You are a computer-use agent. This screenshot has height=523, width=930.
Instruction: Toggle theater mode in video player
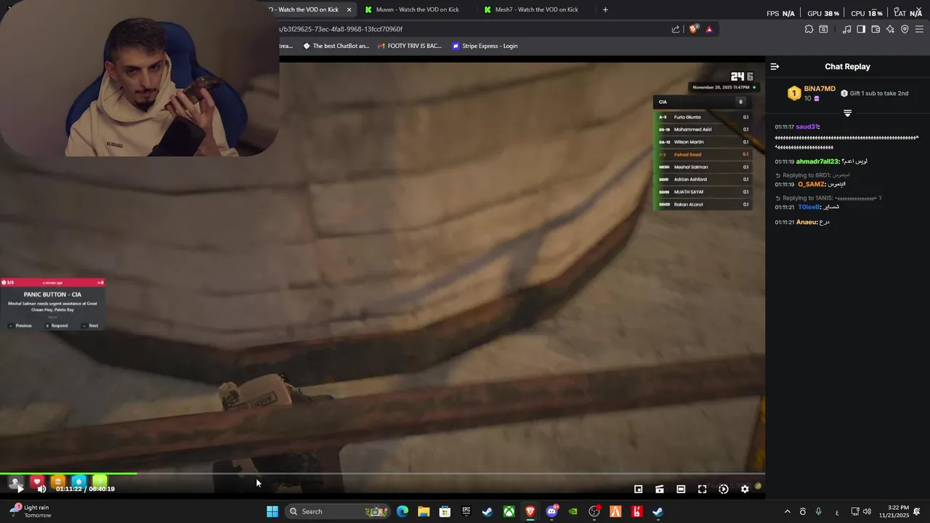point(681,489)
